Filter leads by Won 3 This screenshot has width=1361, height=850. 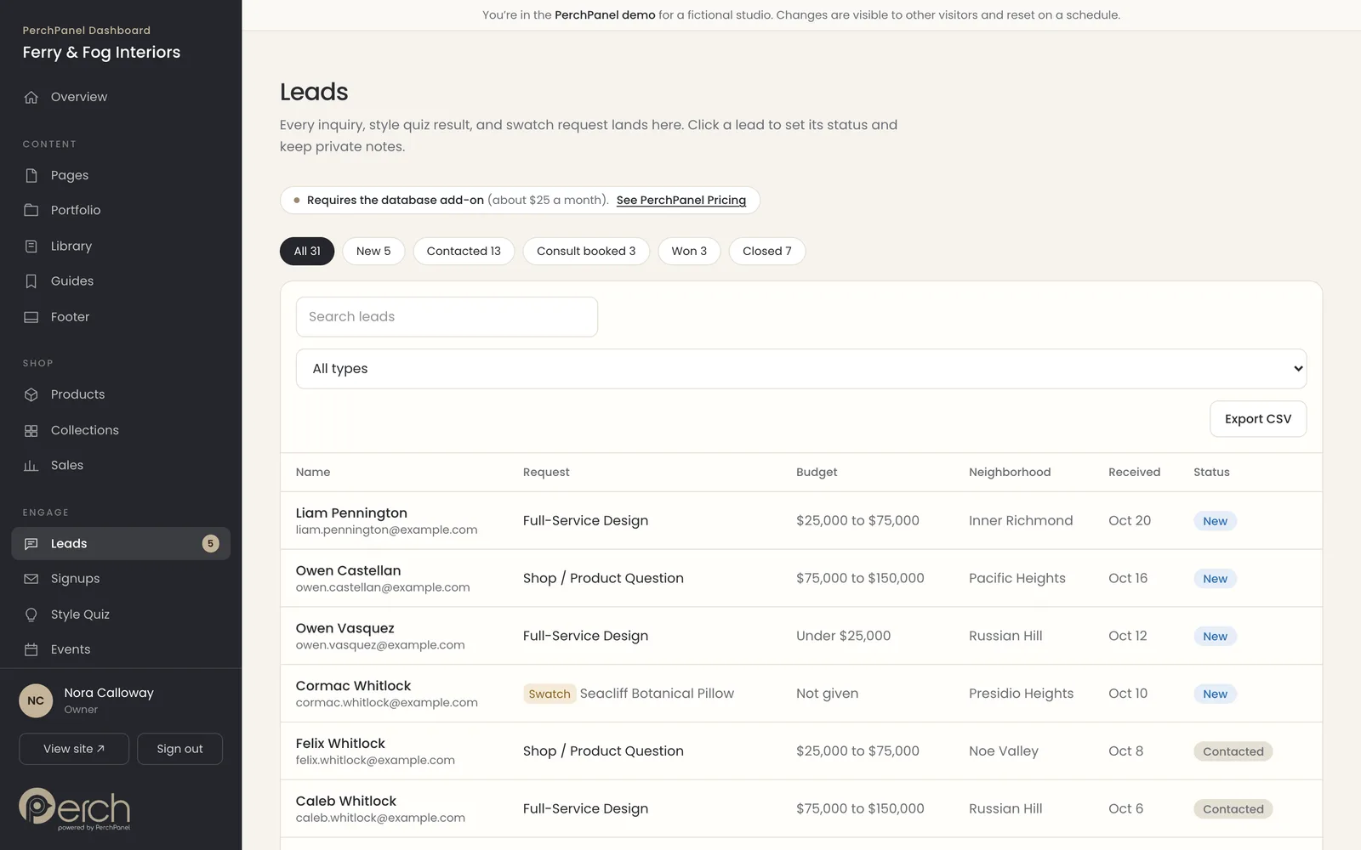tap(689, 251)
